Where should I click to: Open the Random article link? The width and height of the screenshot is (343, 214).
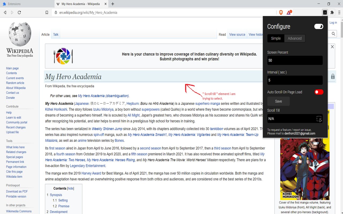(x=15, y=83)
